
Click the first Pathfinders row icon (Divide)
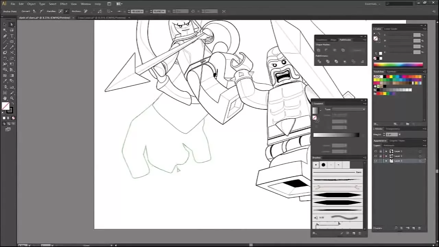click(319, 61)
